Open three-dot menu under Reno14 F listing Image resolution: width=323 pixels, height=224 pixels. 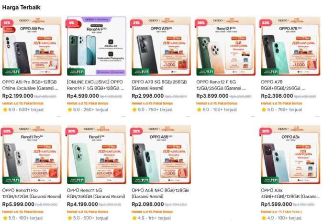123,116
